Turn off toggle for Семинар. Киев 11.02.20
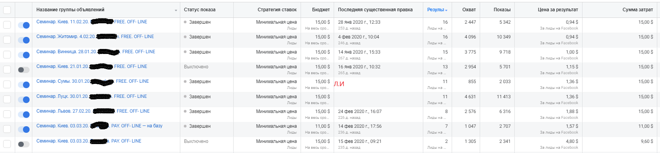Image resolution: width=660 pixels, height=153 pixels. click(x=24, y=25)
